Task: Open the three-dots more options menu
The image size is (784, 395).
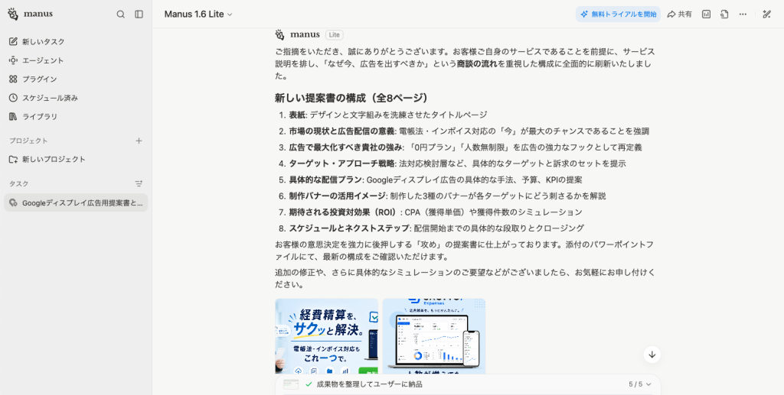Action: tap(743, 15)
